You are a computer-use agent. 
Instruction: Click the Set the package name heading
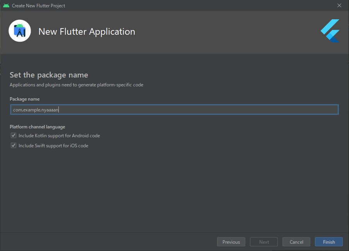click(49, 74)
